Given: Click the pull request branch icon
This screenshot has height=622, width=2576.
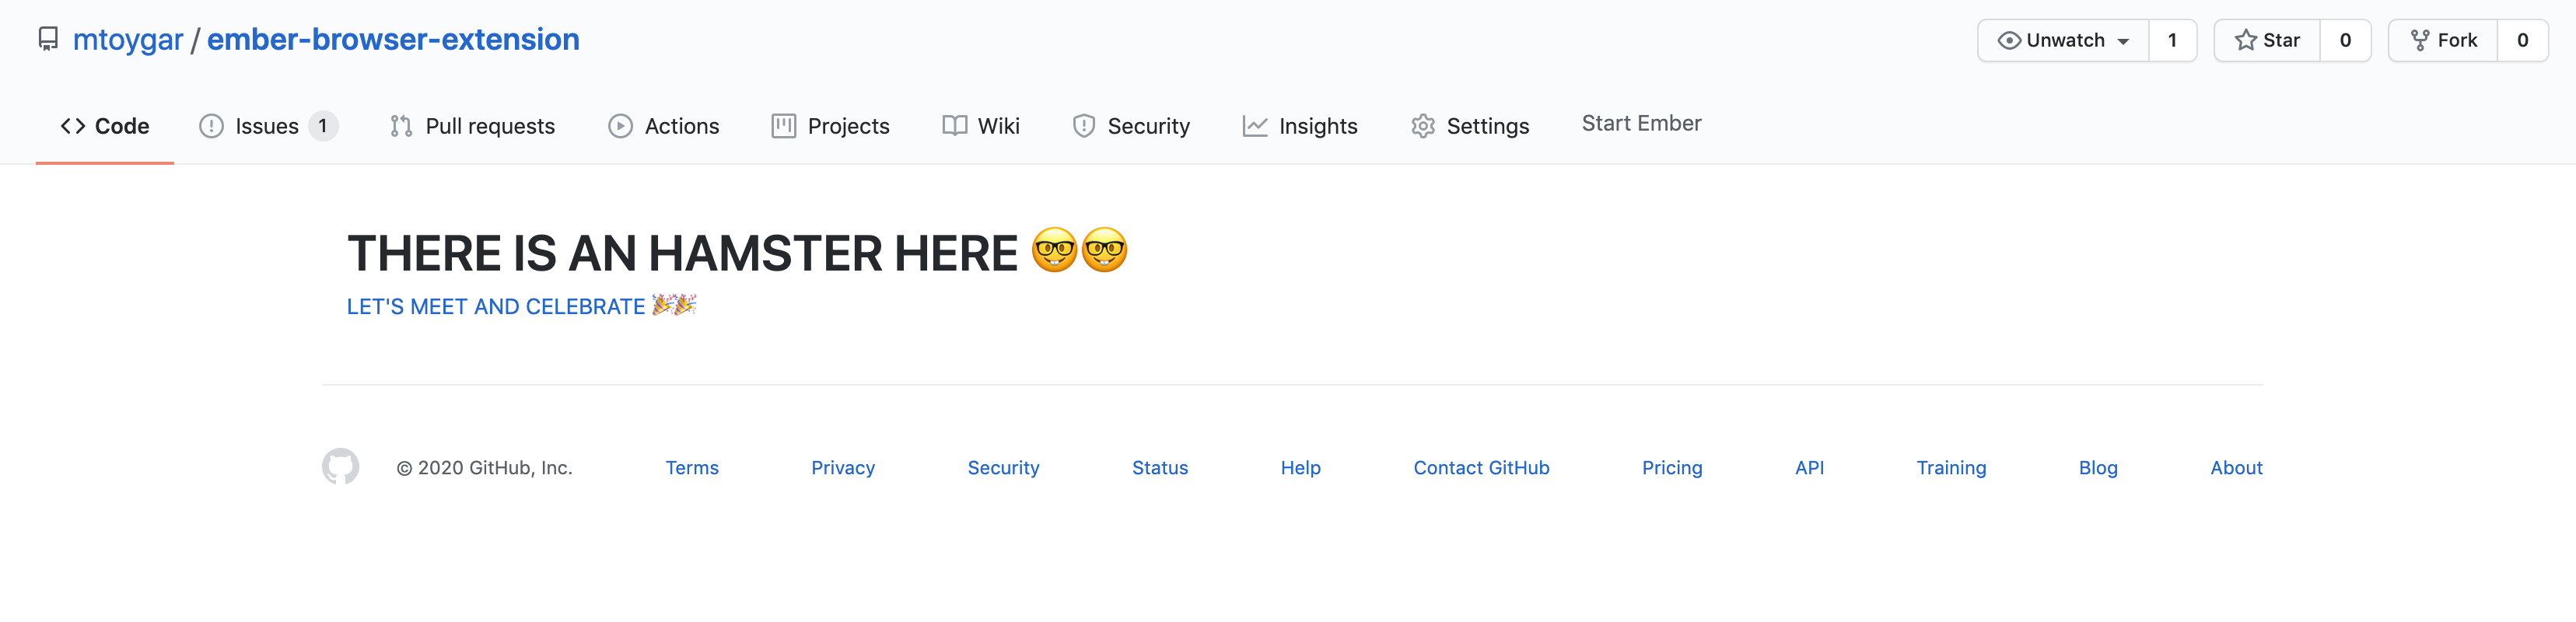Looking at the screenshot, I should click(401, 126).
